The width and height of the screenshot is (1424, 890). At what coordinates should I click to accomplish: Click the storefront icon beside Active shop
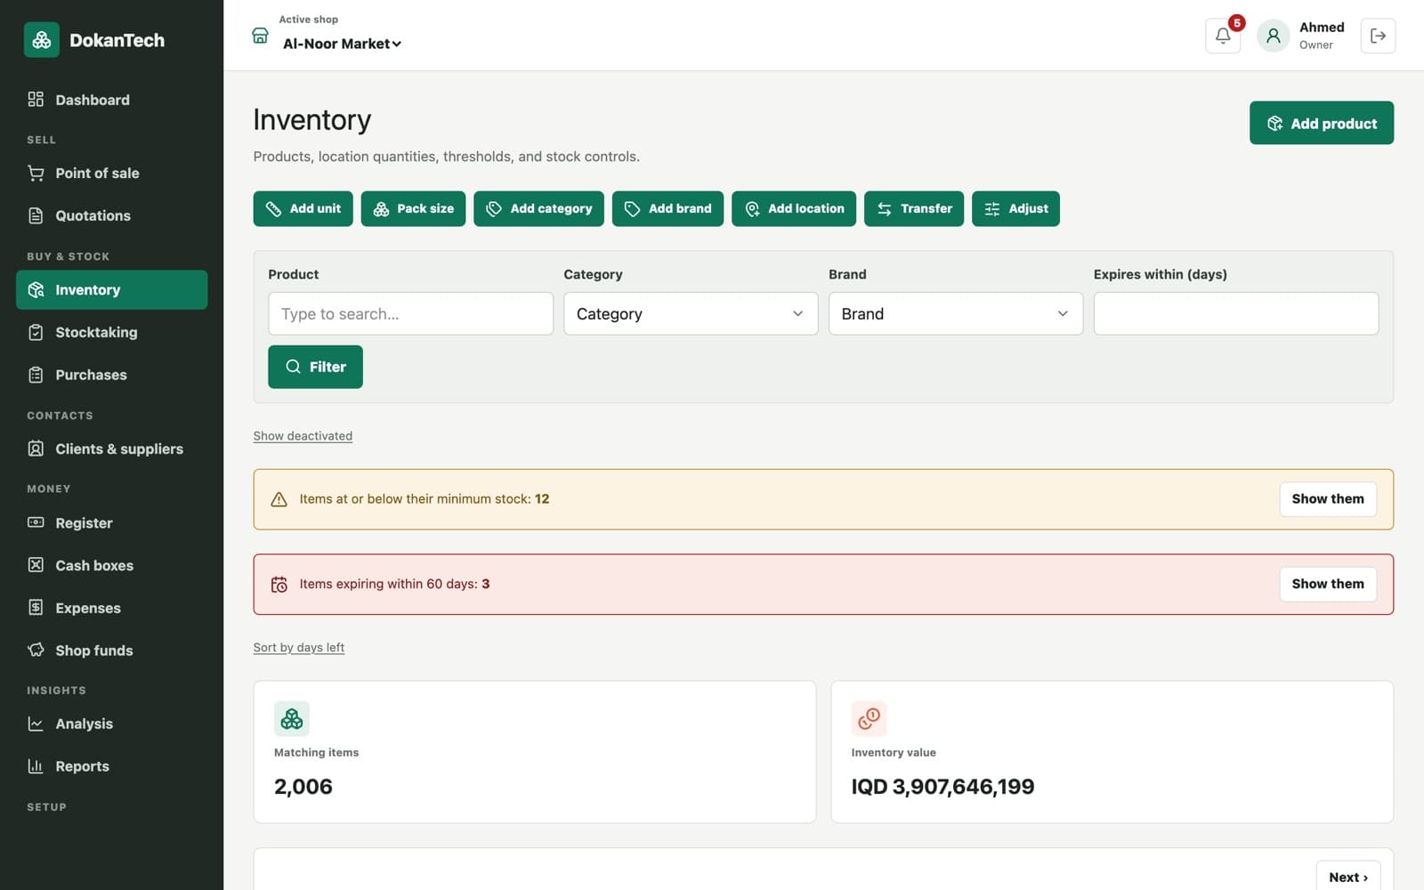[260, 36]
